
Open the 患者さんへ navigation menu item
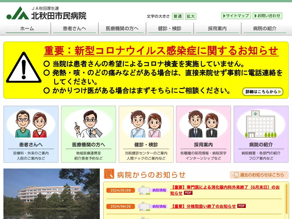point(74,29)
